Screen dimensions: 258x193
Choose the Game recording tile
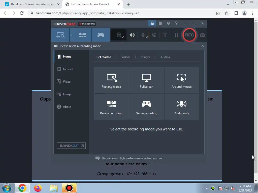tap(146, 107)
